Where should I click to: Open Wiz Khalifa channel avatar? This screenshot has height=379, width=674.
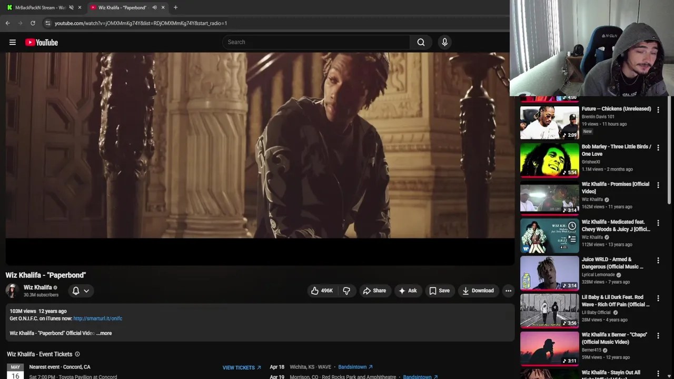[12, 291]
